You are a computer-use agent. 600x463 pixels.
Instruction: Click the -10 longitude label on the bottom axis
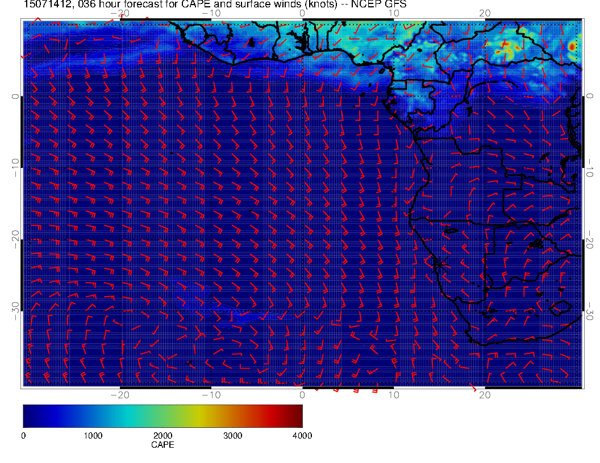pos(211,394)
